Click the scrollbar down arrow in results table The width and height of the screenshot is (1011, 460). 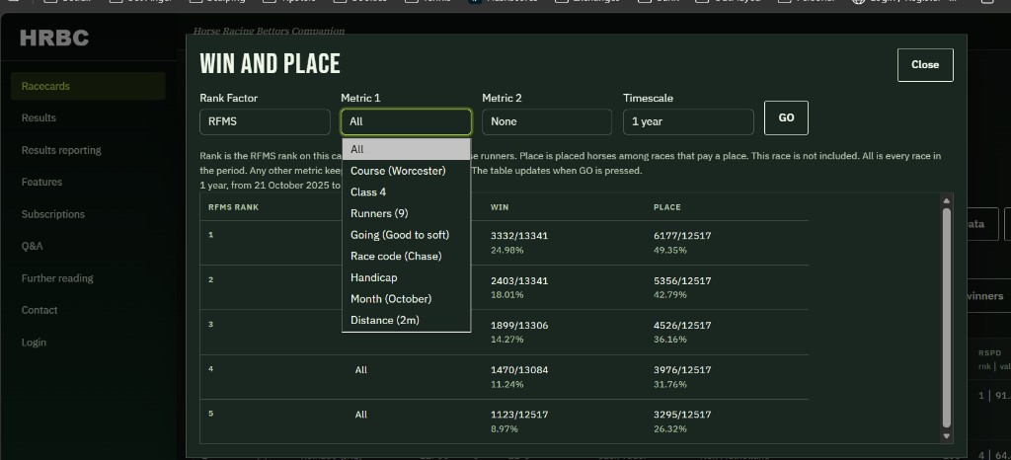pyautogui.click(x=947, y=436)
